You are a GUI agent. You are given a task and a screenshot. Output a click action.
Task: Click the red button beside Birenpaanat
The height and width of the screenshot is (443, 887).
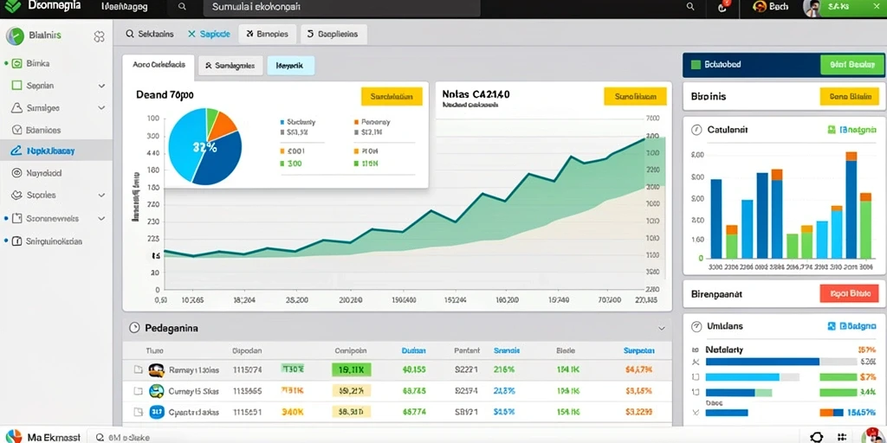point(849,294)
